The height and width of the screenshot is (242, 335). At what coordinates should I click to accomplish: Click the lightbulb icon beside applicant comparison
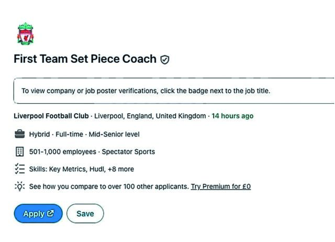point(20,186)
